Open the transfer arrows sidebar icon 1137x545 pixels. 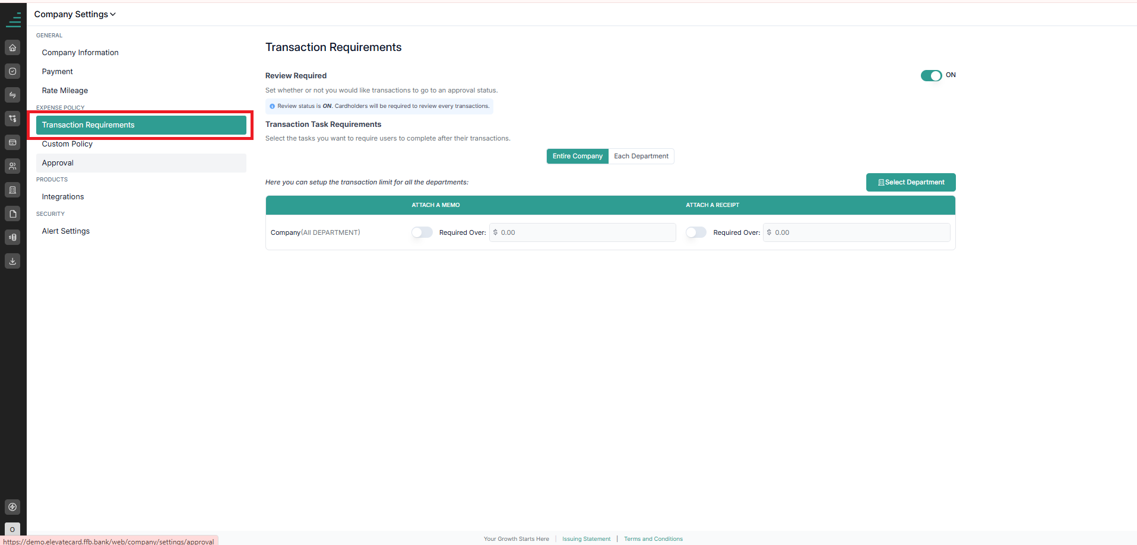pos(12,95)
